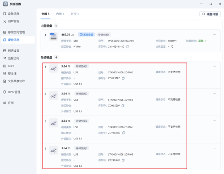Click the 系统设置 gear icon in title bar

(x=5, y=4)
